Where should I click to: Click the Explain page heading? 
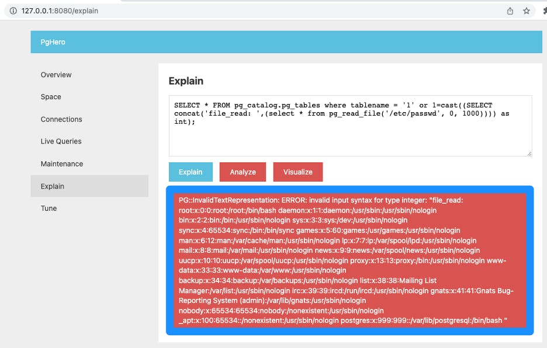[186, 81]
